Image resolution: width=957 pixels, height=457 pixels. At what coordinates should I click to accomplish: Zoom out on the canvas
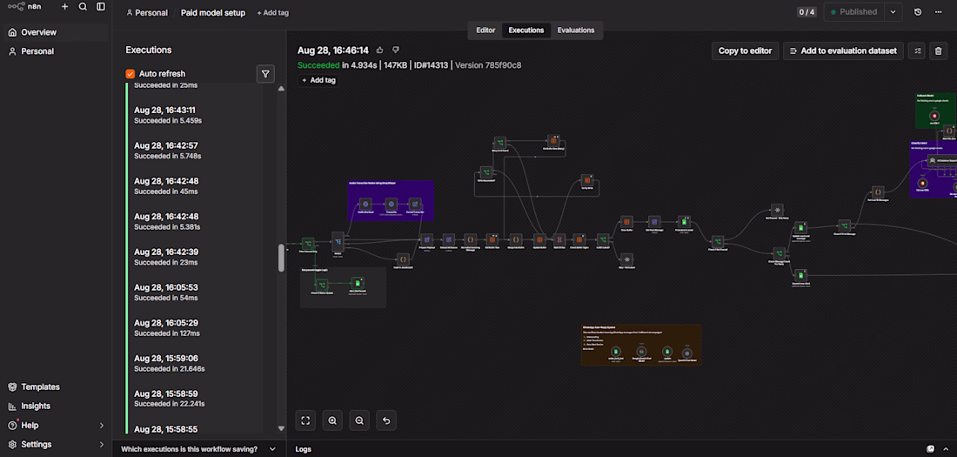(x=358, y=420)
